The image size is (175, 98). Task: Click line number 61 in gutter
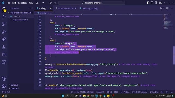(x=40, y=64)
